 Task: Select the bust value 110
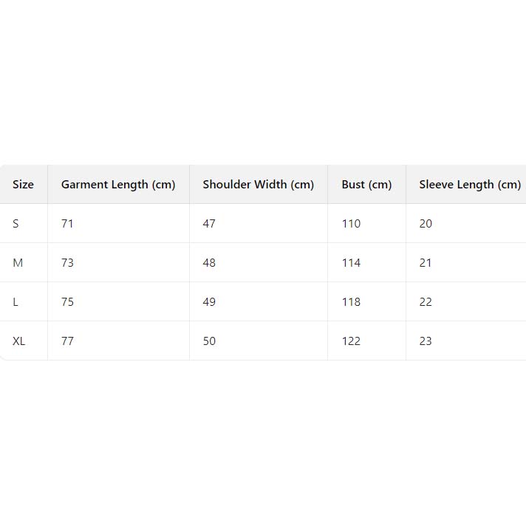click(351, 224)
